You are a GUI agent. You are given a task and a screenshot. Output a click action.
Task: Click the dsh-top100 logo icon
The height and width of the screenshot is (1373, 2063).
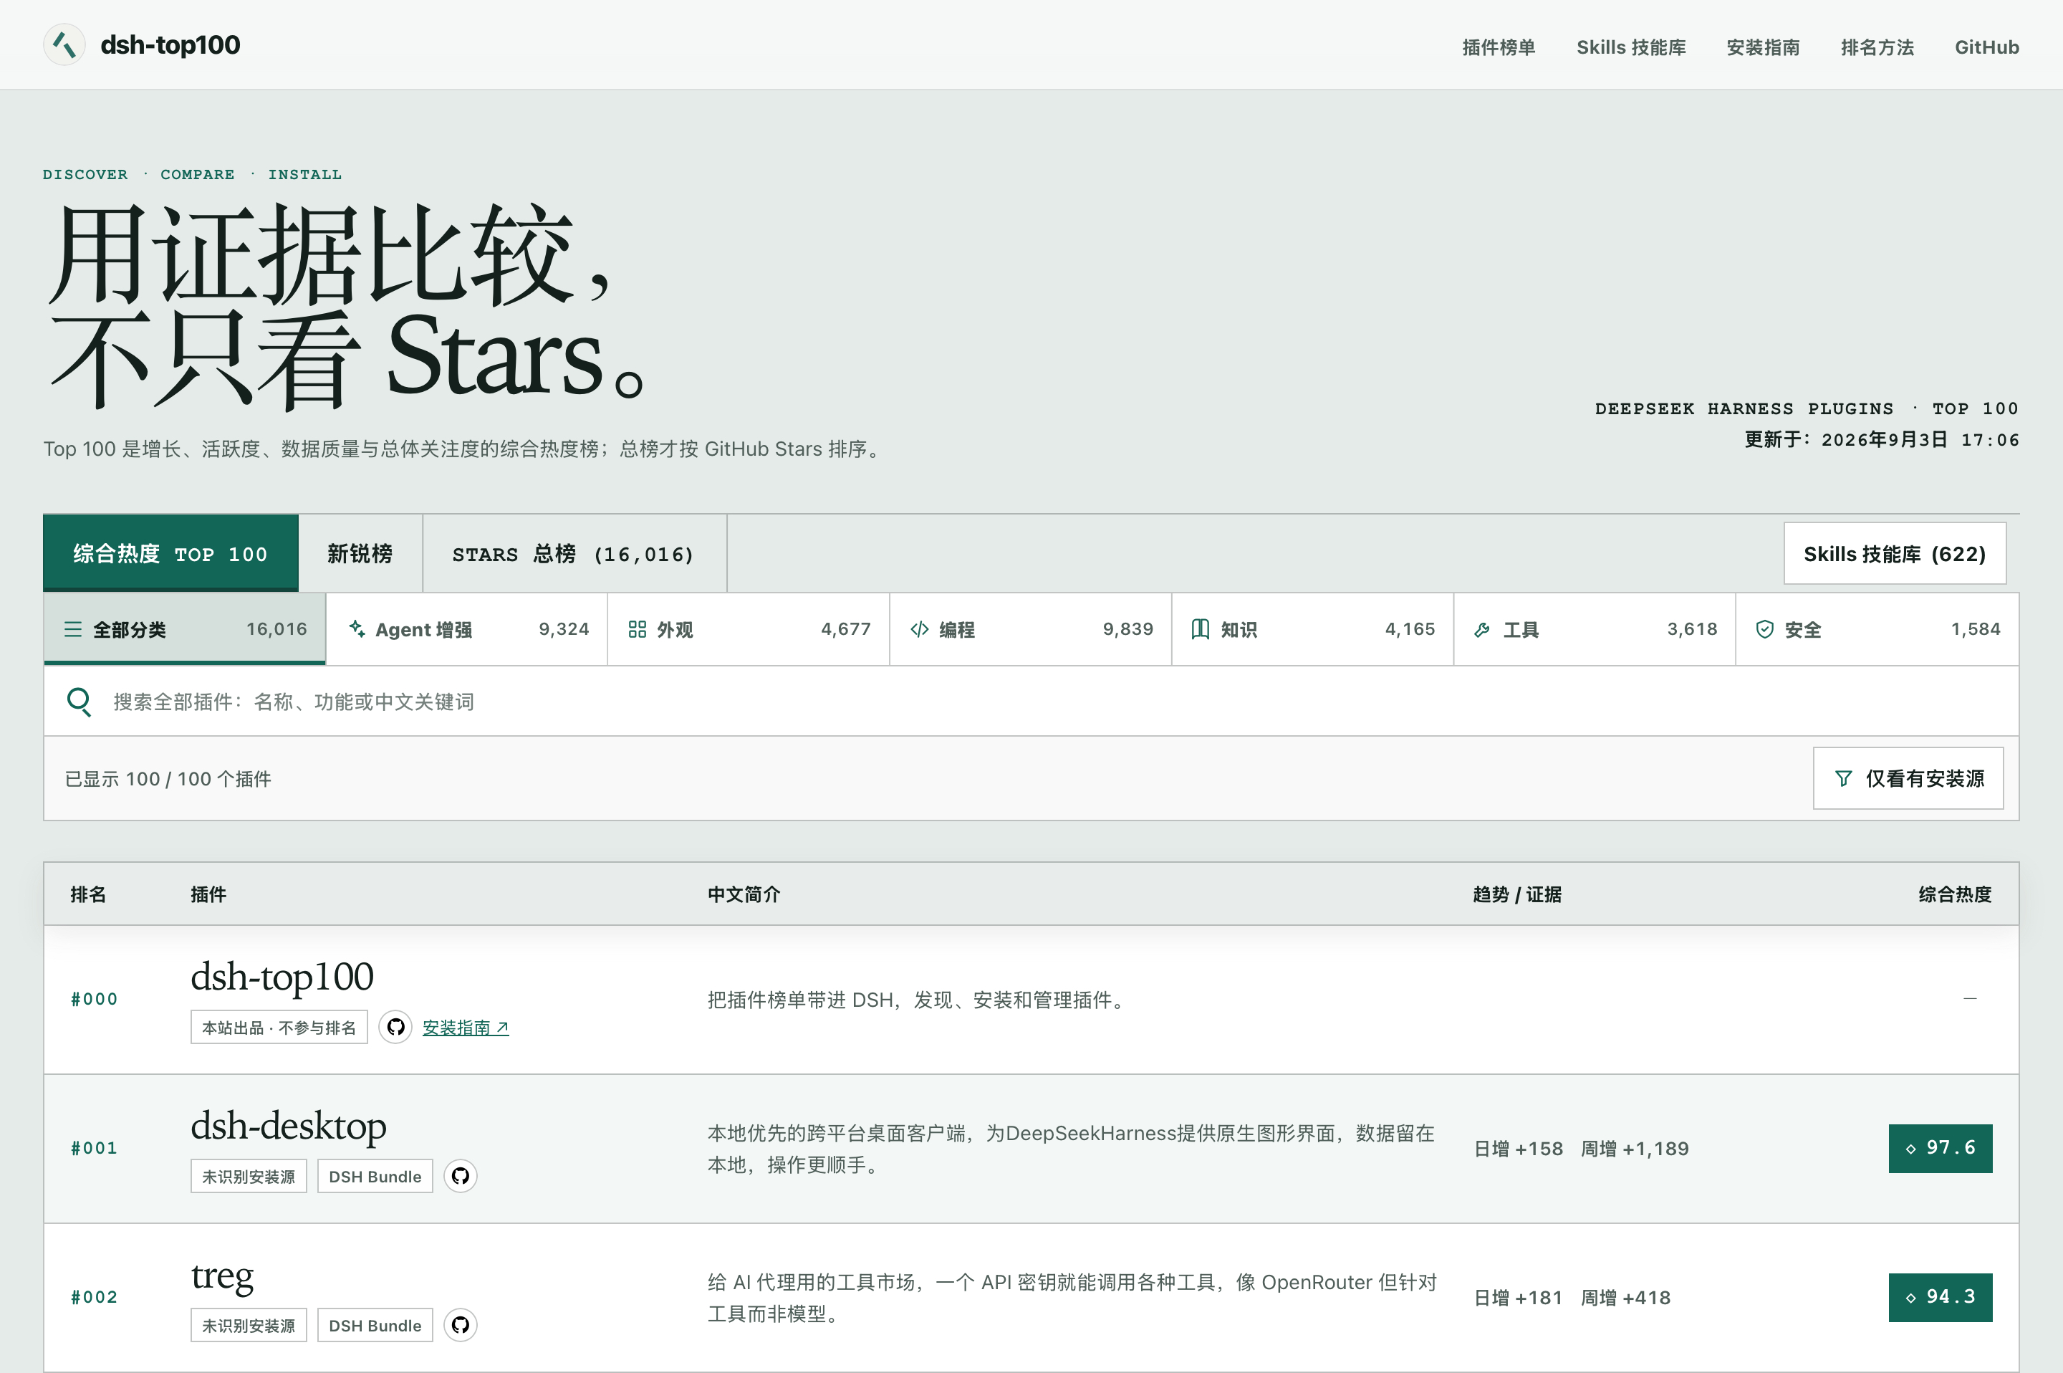click(64, 44)
